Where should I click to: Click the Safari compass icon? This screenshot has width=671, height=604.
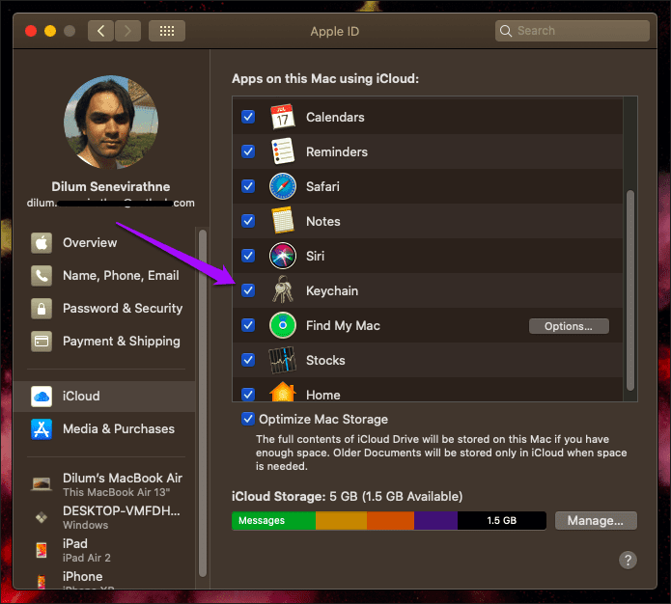(283, 186)
